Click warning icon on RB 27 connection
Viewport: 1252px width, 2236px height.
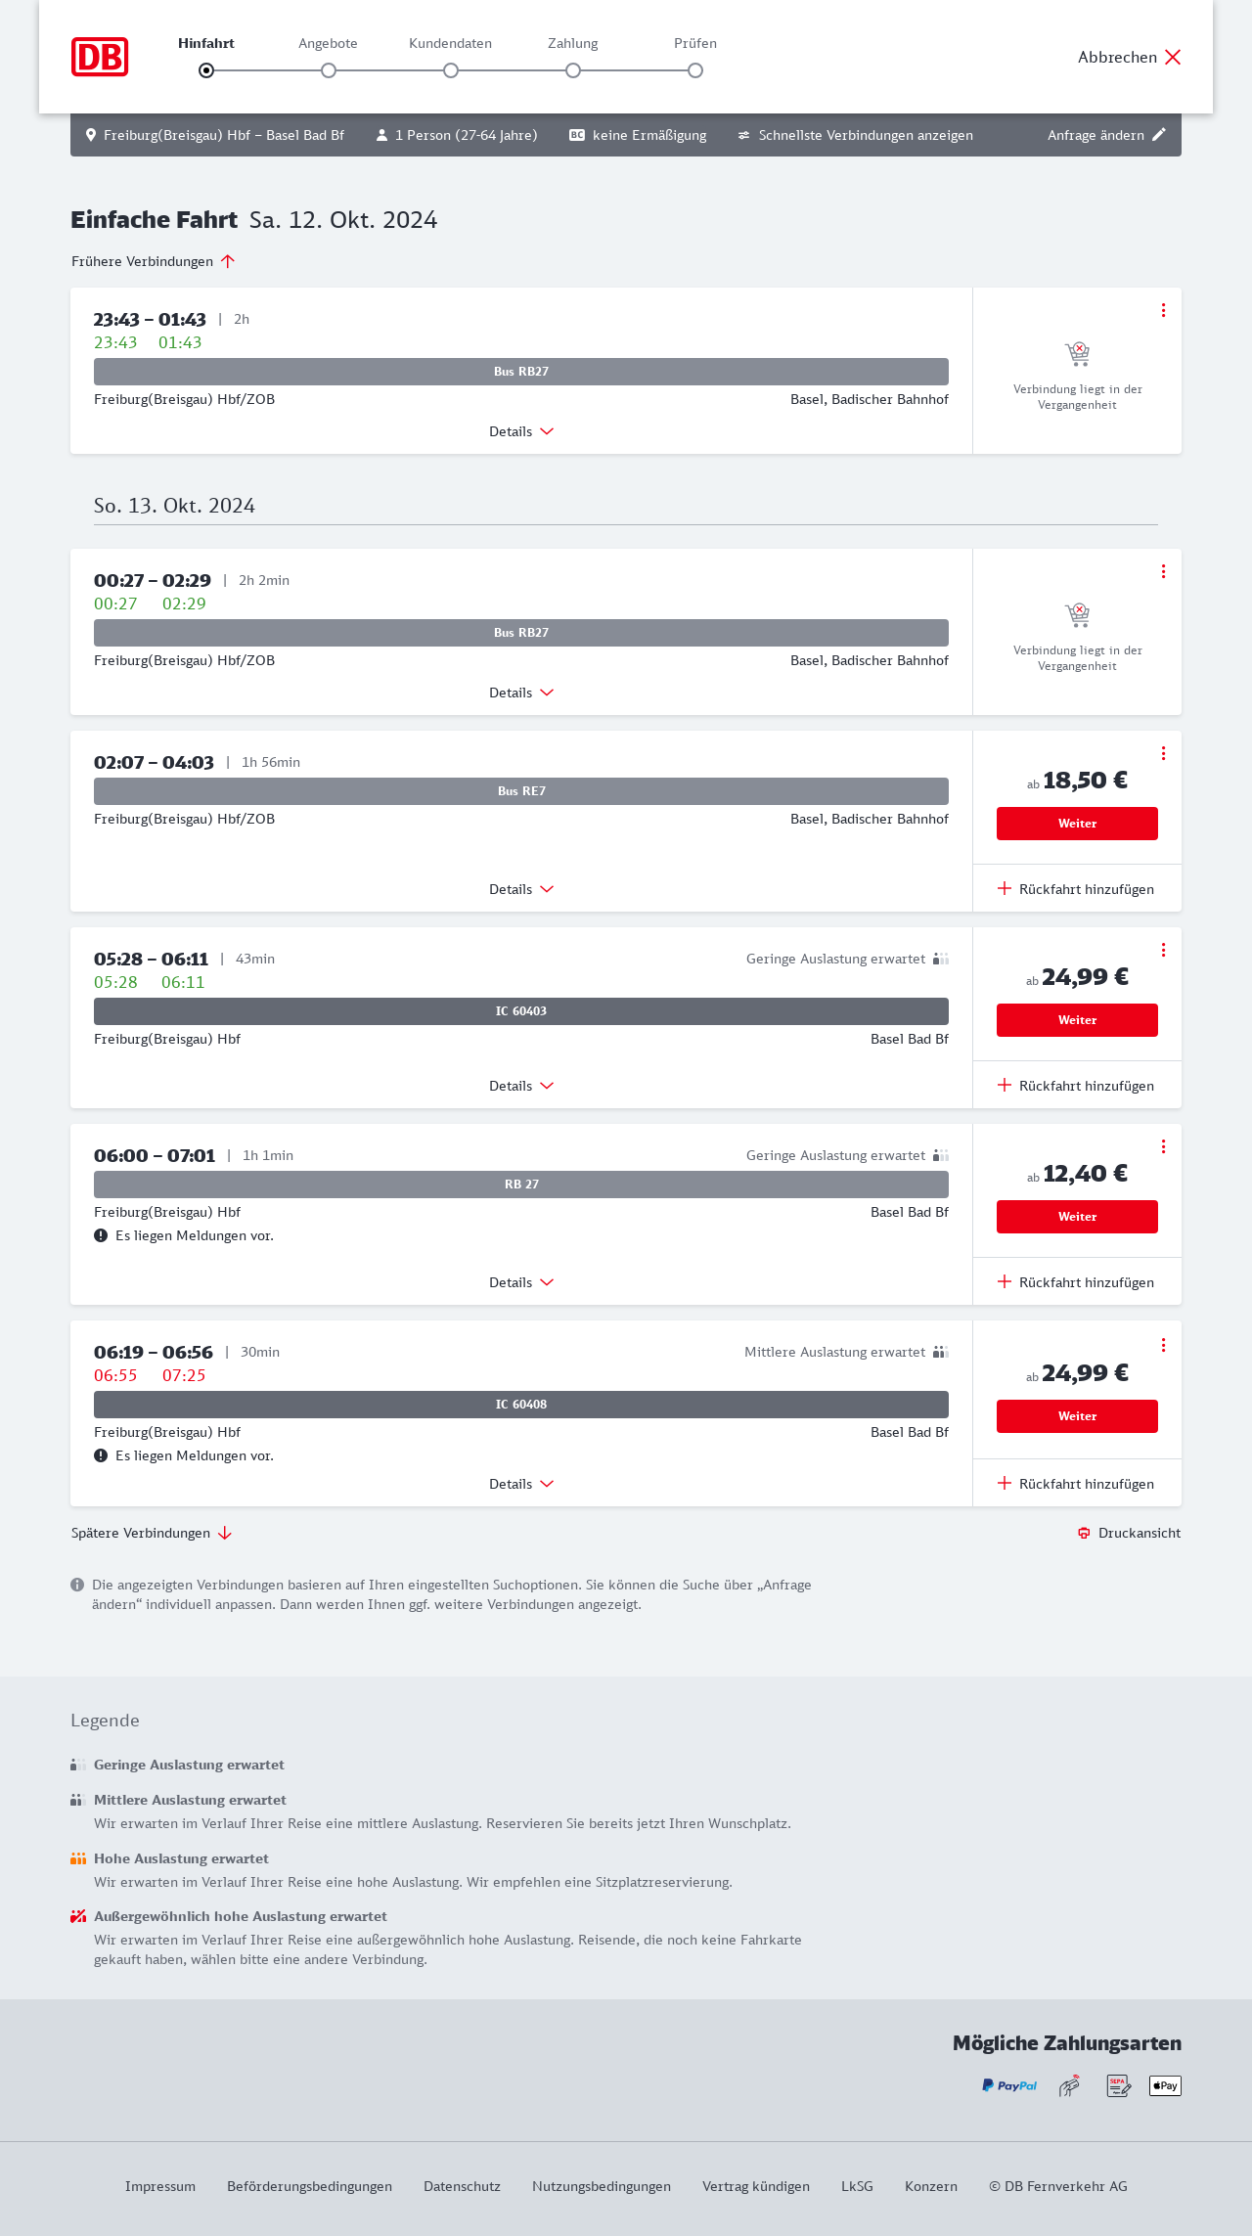coord(101,1235)
